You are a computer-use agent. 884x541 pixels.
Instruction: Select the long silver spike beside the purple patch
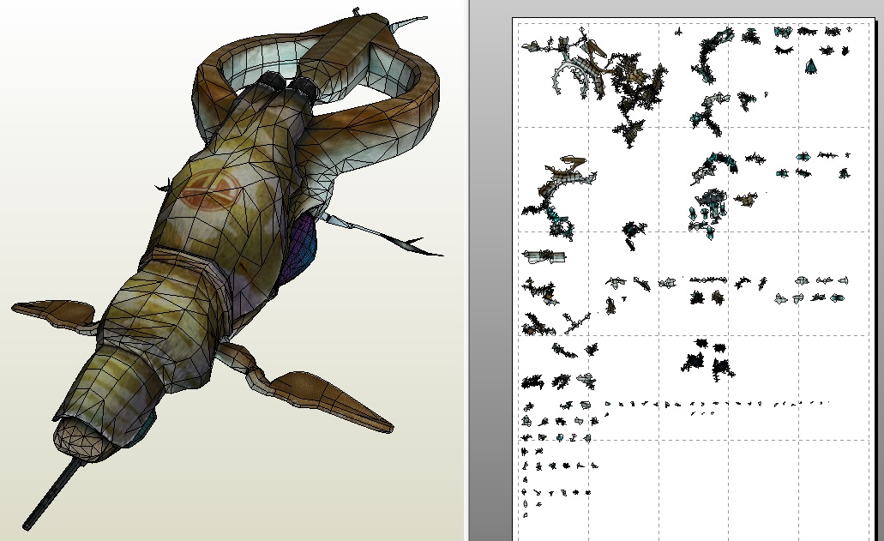tap(383, 234)
